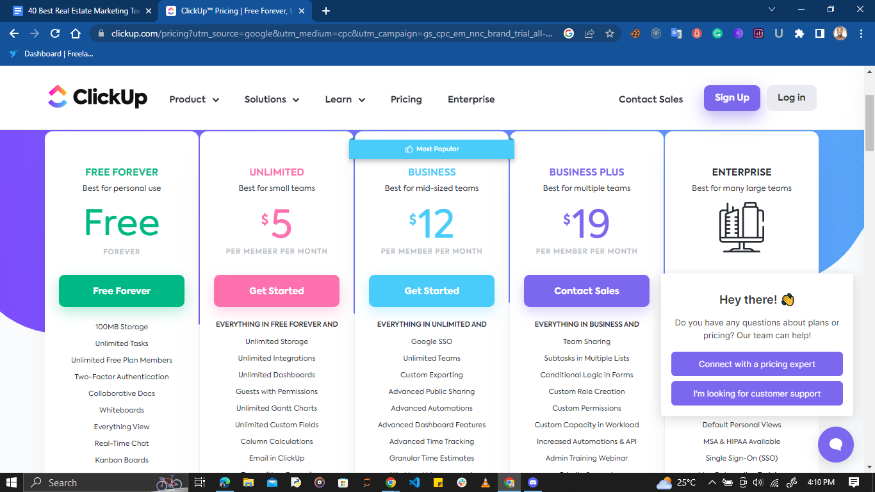This screenshot has width=875, height=492.
Task: Click the taskbar volume icon
Action: 759,482
